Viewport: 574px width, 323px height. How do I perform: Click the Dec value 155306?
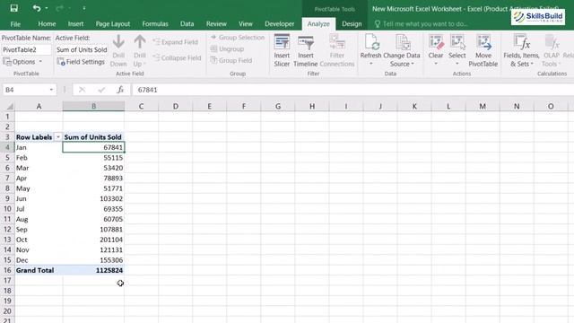click(x=93, y=260)
